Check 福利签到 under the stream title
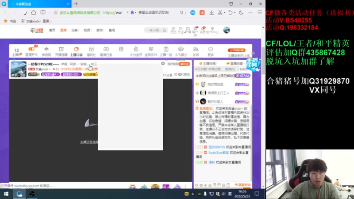The height and width of the screenshot is (199, 354). coord(182,75)
